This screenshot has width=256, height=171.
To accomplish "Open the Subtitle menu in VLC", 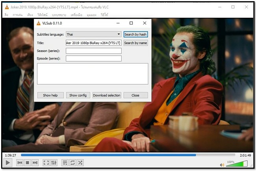I will pyautogui.click(x=59, y=15).
